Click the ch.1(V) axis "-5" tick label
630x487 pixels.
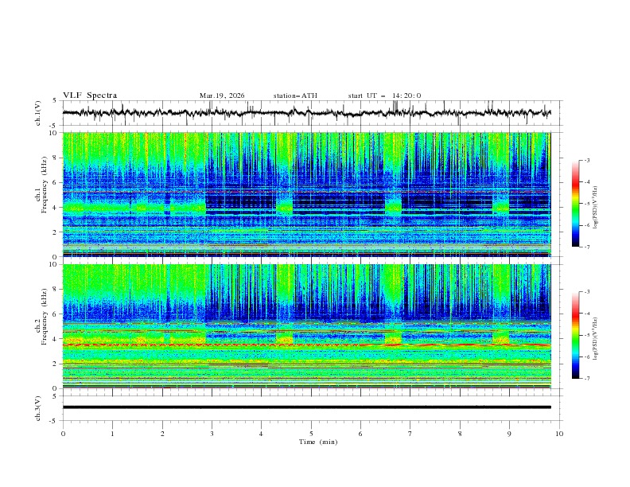pos(54,126)
